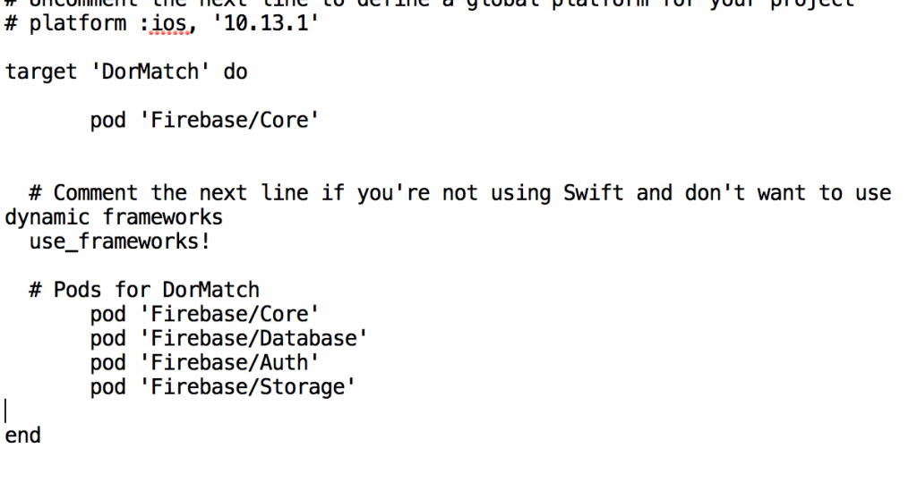Click the word frameworks after dynamic
This screenshot has height=482, width=917.
pos(162,217)
